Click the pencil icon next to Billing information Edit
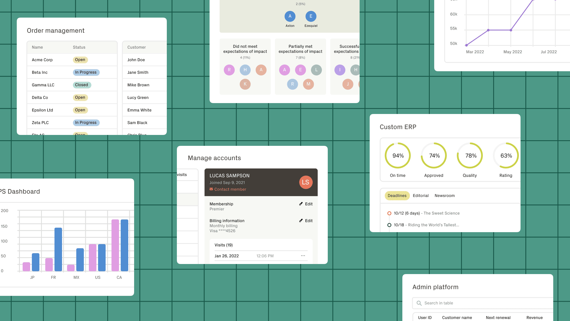The image size is (570, 321). (301, 221)
